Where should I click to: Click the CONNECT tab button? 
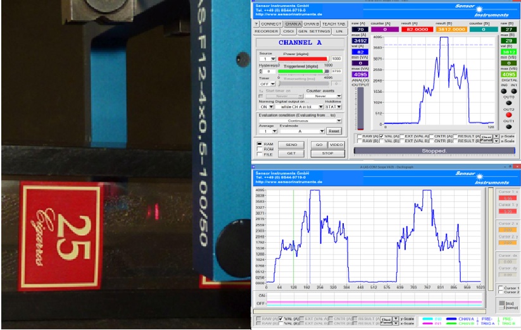(271, 24)
